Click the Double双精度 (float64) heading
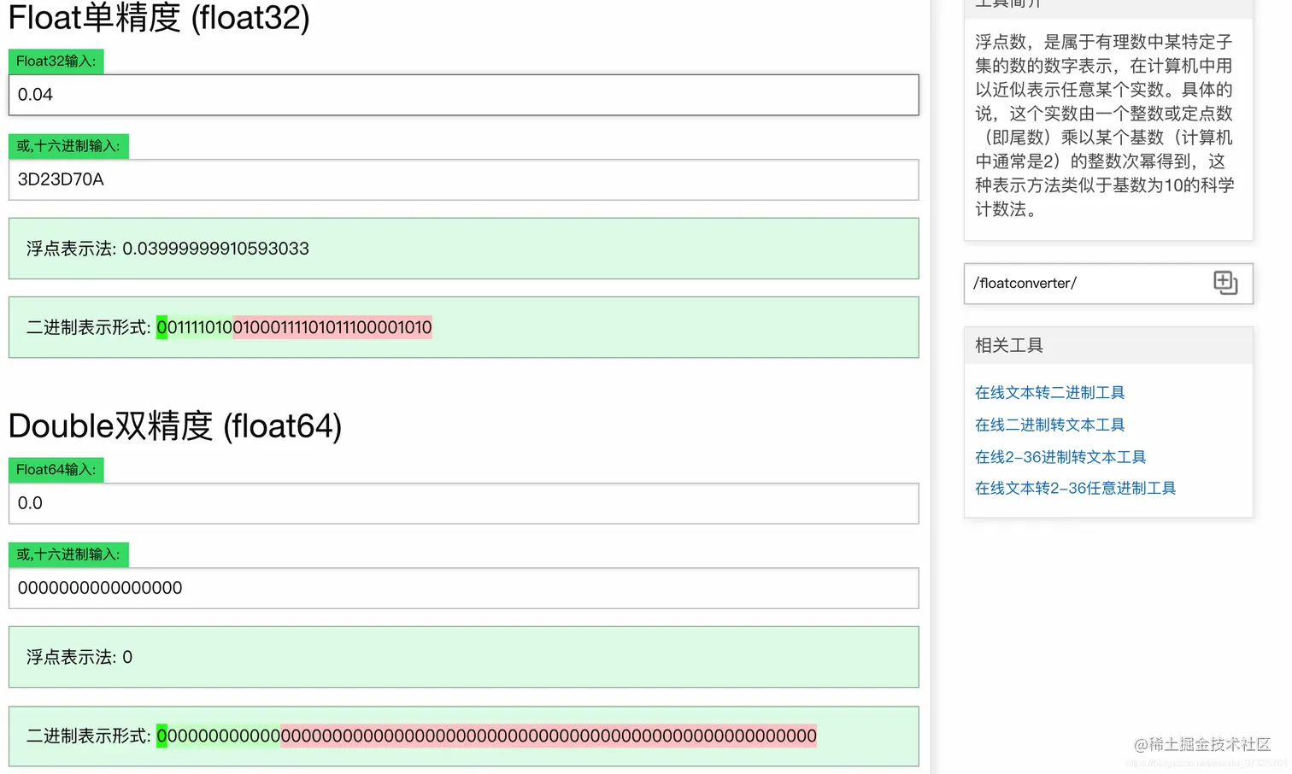 point(175,425)
